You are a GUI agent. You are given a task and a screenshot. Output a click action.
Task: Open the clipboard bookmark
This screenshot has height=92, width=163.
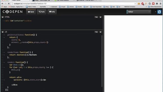(52, 7)
